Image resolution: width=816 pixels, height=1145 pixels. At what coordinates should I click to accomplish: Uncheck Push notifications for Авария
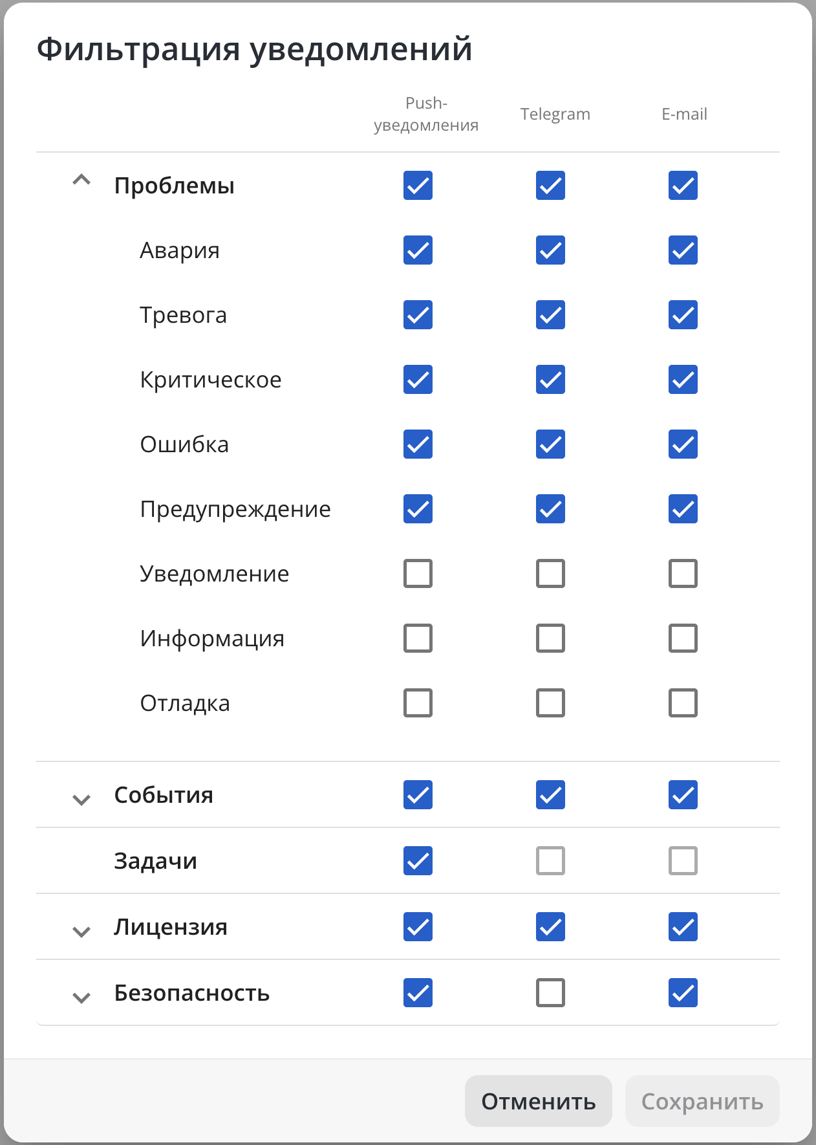pyautogui.click(x=418, y=250)
